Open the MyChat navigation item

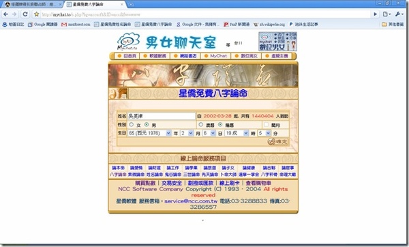click(x=215, y=56)
